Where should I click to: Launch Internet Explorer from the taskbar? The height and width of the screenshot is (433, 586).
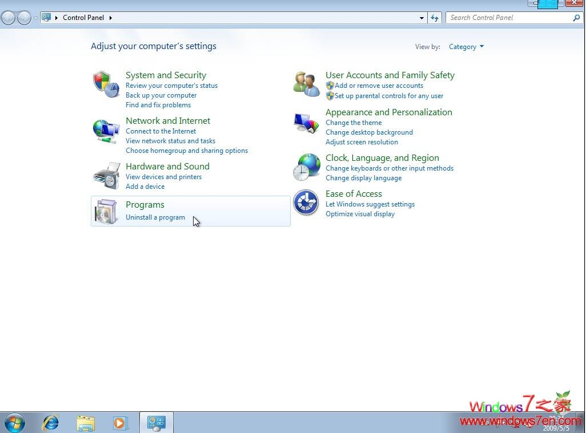[x=50, y=423]
